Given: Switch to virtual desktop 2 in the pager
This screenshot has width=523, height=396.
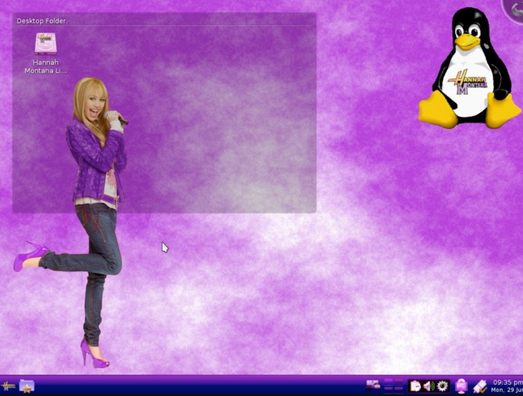Looking at the screenshot, I should [x=399, y=382].
